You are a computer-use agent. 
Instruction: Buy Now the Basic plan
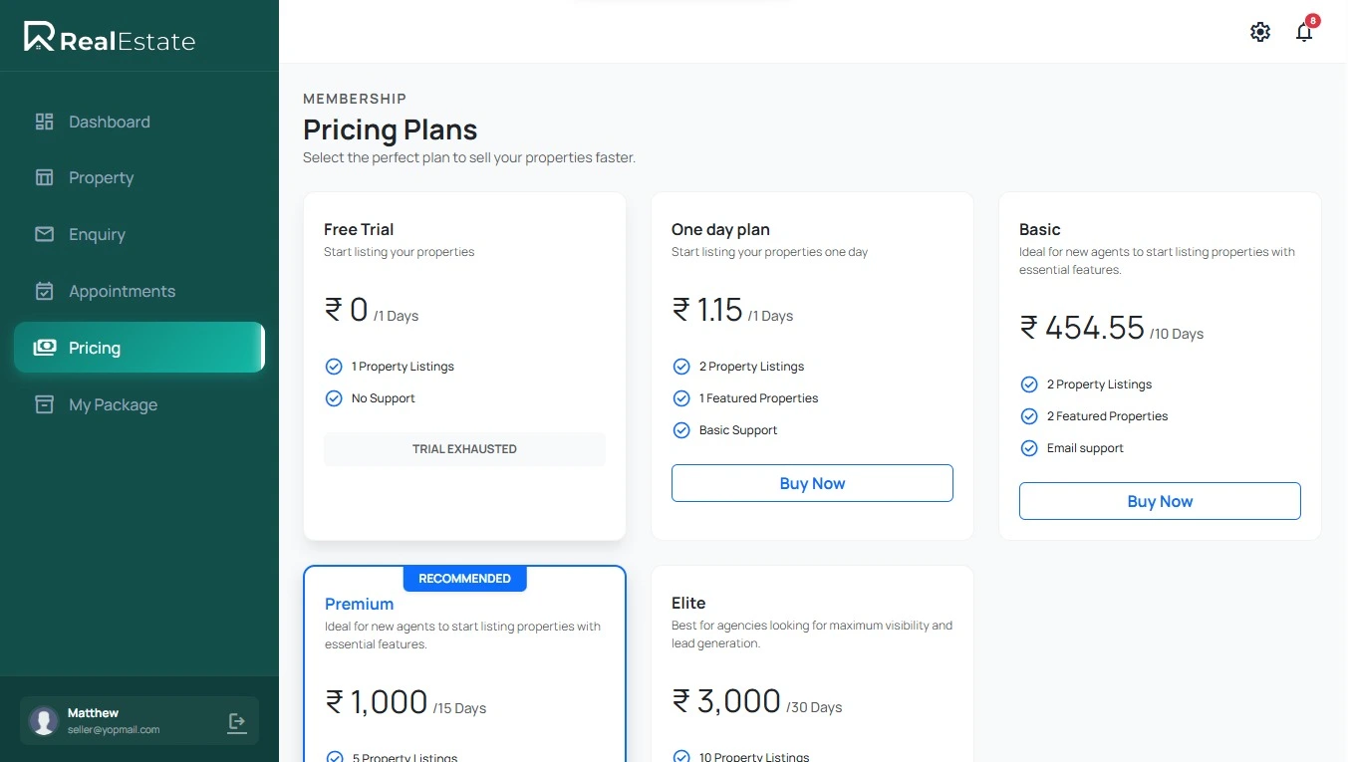tap(1160, 501)
